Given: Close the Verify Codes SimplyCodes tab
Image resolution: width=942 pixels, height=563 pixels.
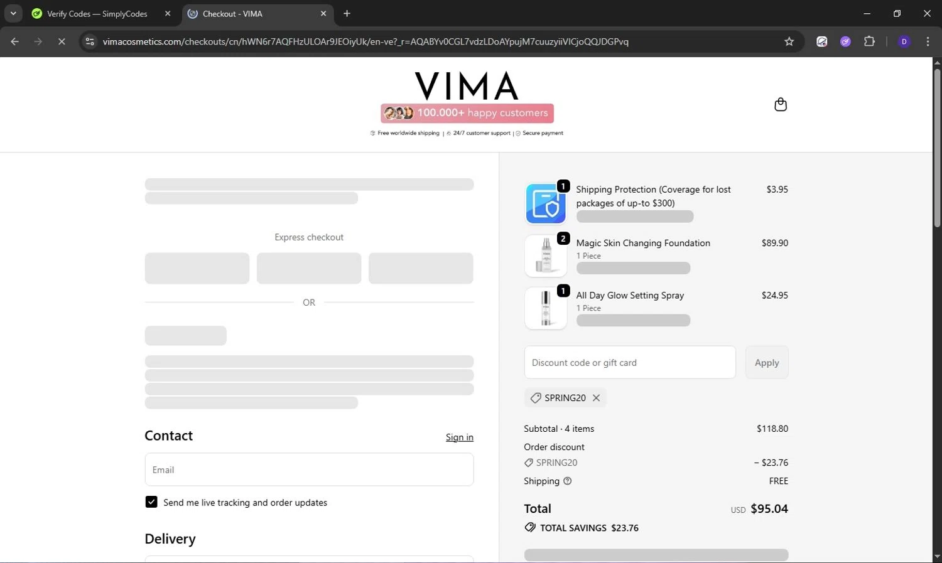Looking at the screenshot, I should coord(168,13).
